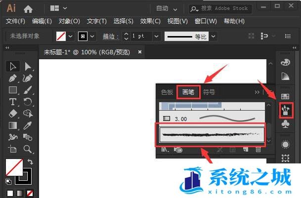Open the Appearance circle icon in dock
The width and height of the screenshot is (301, 198).
pos(286,145)
